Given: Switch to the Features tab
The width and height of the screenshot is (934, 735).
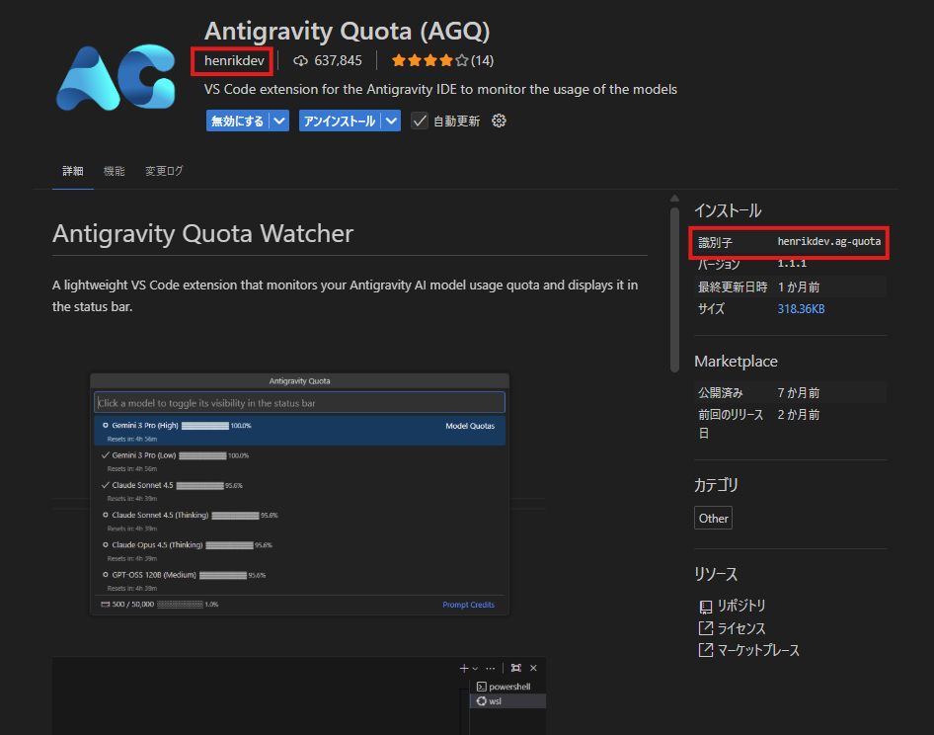Looking at the screenshot, I should [x=114, y=171].
